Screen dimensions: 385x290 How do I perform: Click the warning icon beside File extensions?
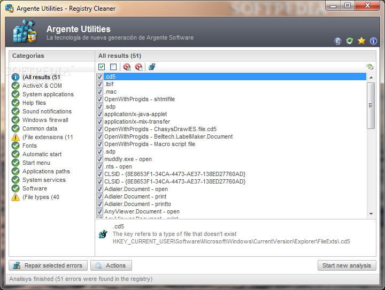tap(16, 137)
